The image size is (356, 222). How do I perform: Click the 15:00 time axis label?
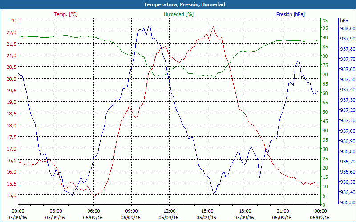coord(207,211)
